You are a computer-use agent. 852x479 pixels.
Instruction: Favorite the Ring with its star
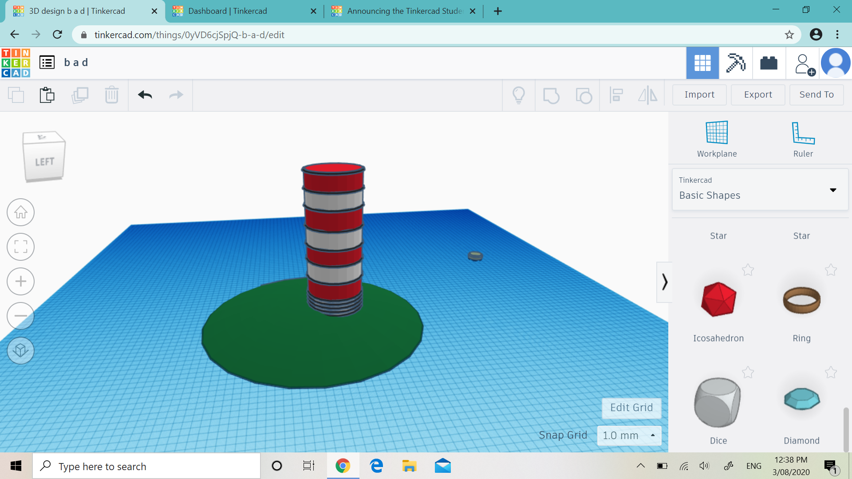pos(831,270)
